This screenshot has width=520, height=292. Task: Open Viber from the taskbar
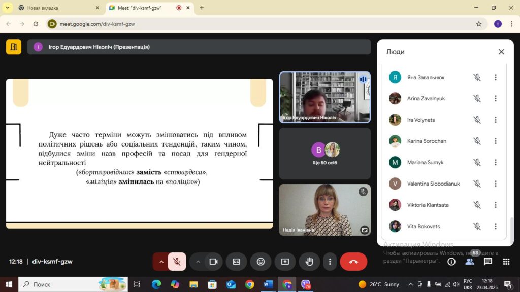pyautogui.click(x=306, y=284)
